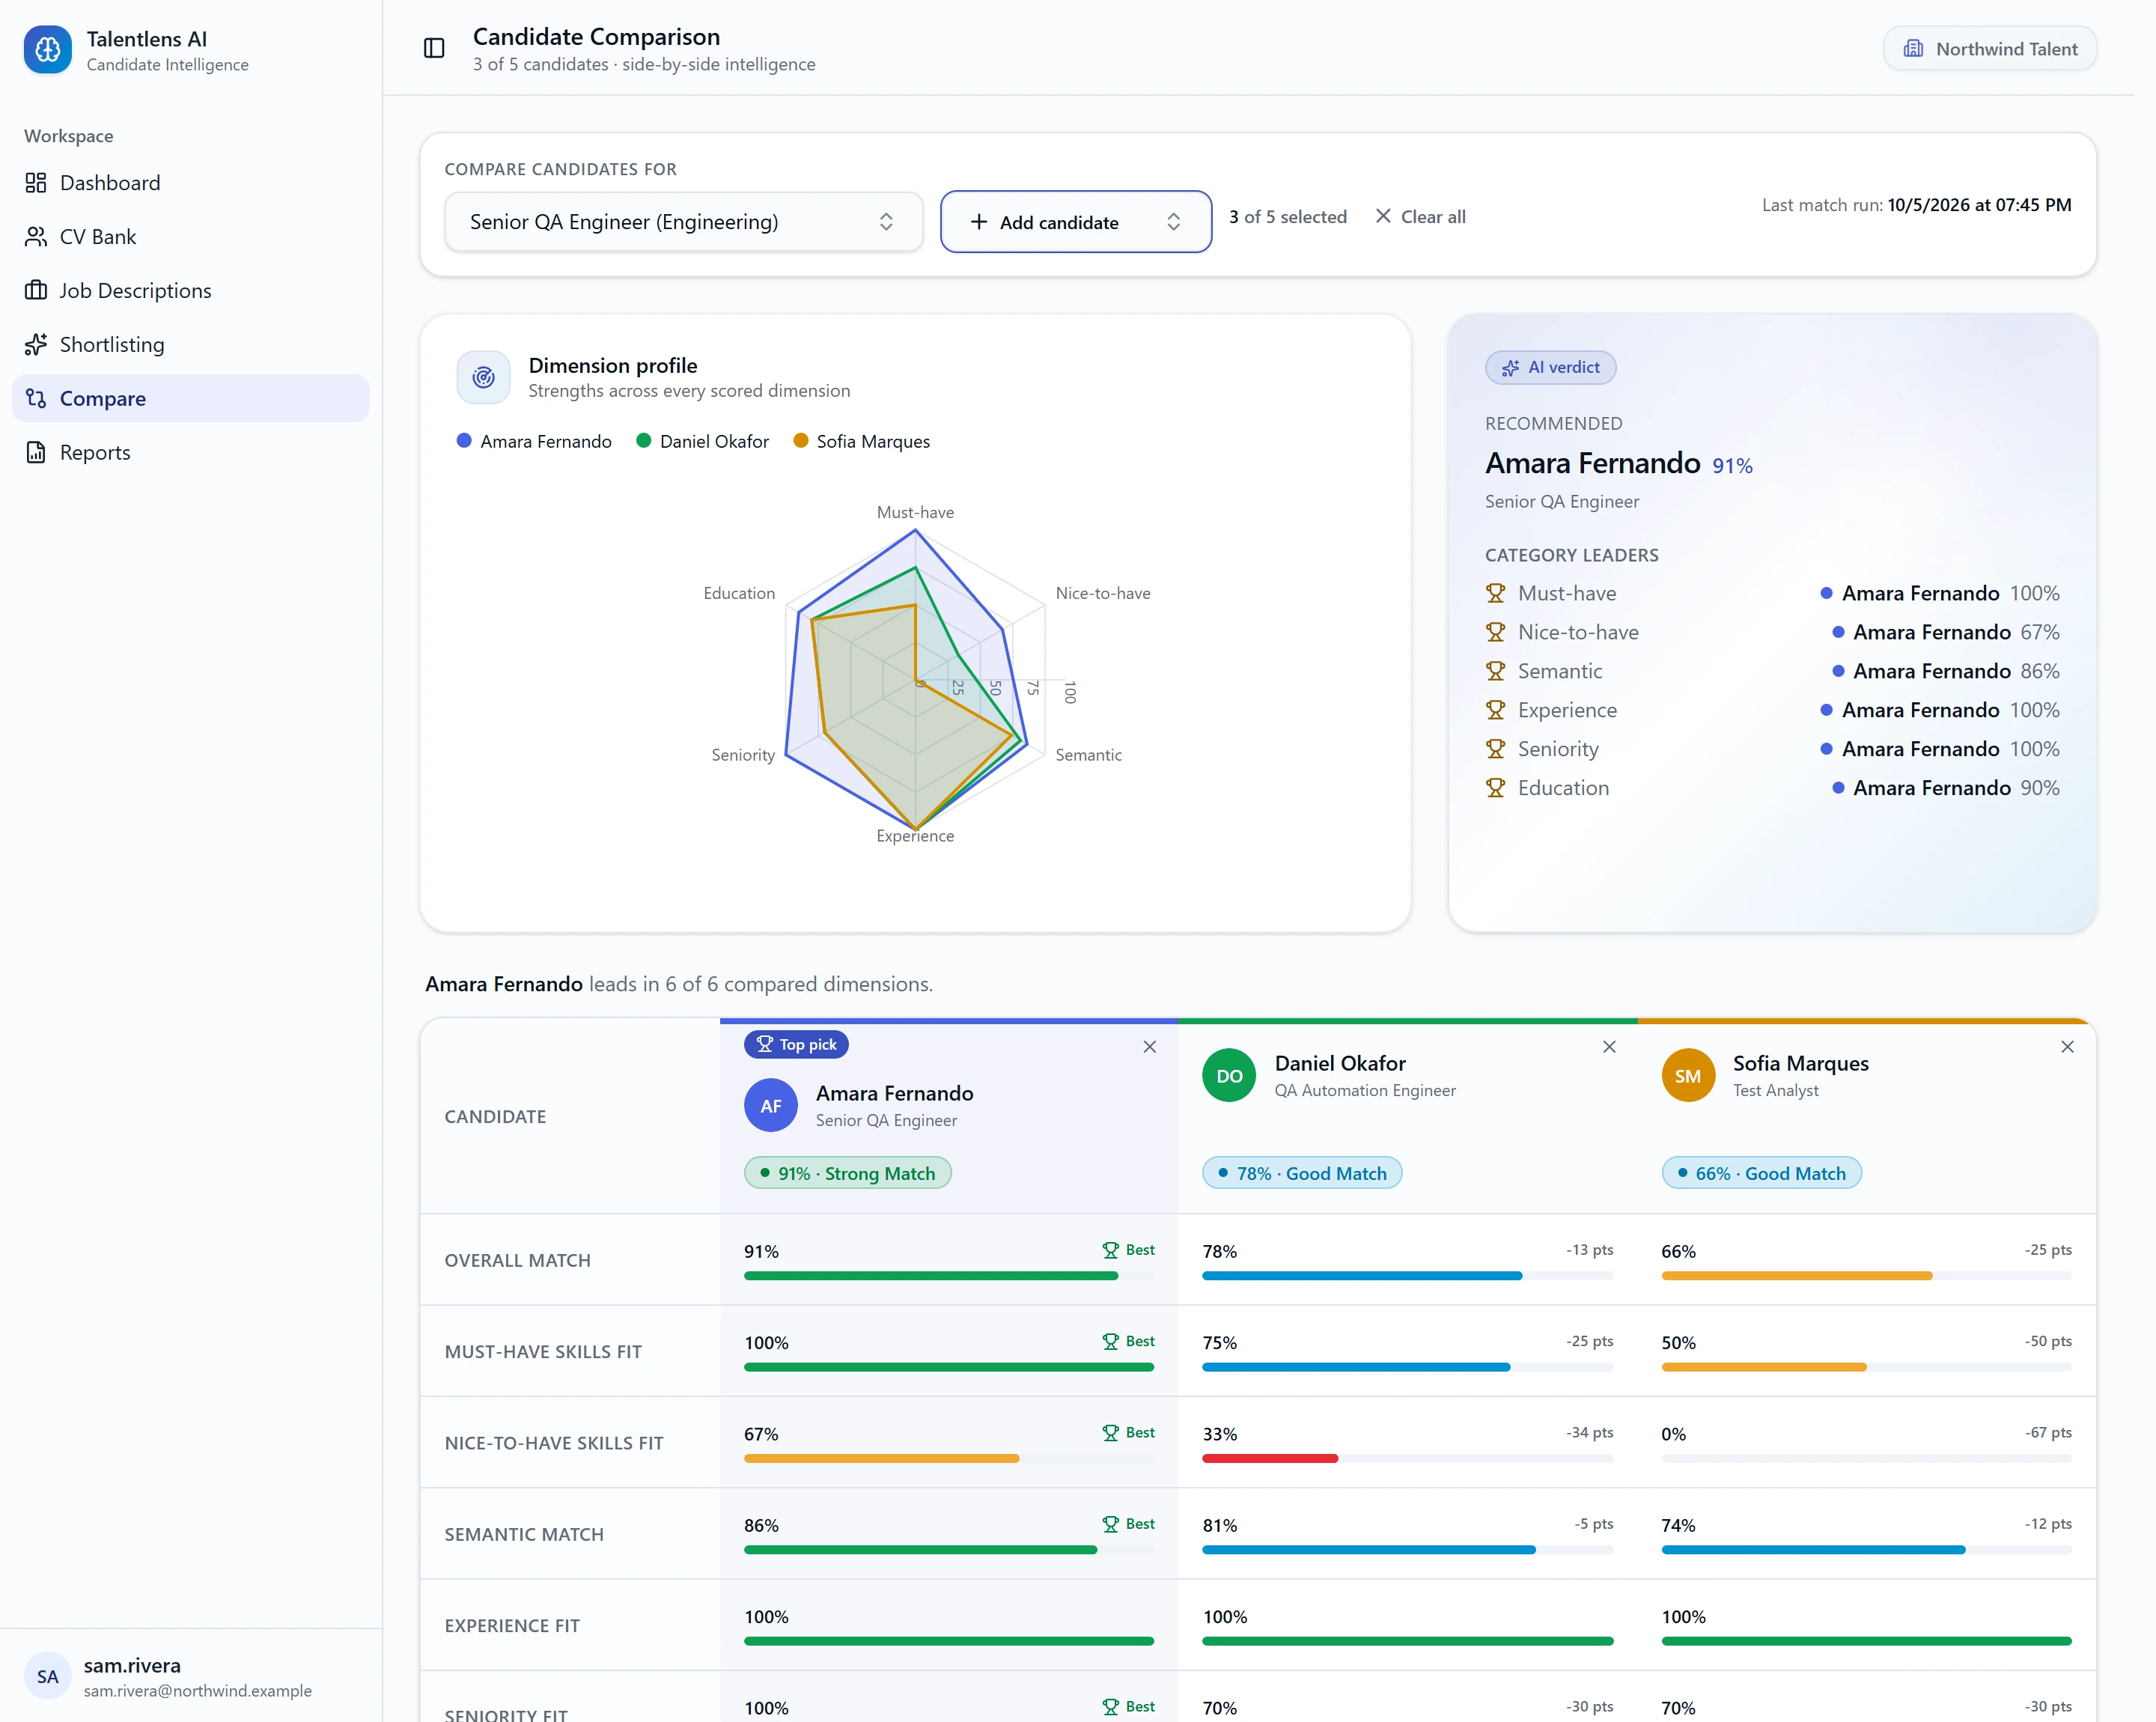Remove Daniel Okafor from comparison
2156x1722 pixels.
1609,1047
